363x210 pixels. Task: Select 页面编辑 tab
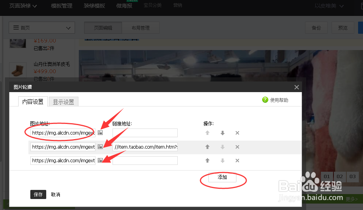click(103, 28)
